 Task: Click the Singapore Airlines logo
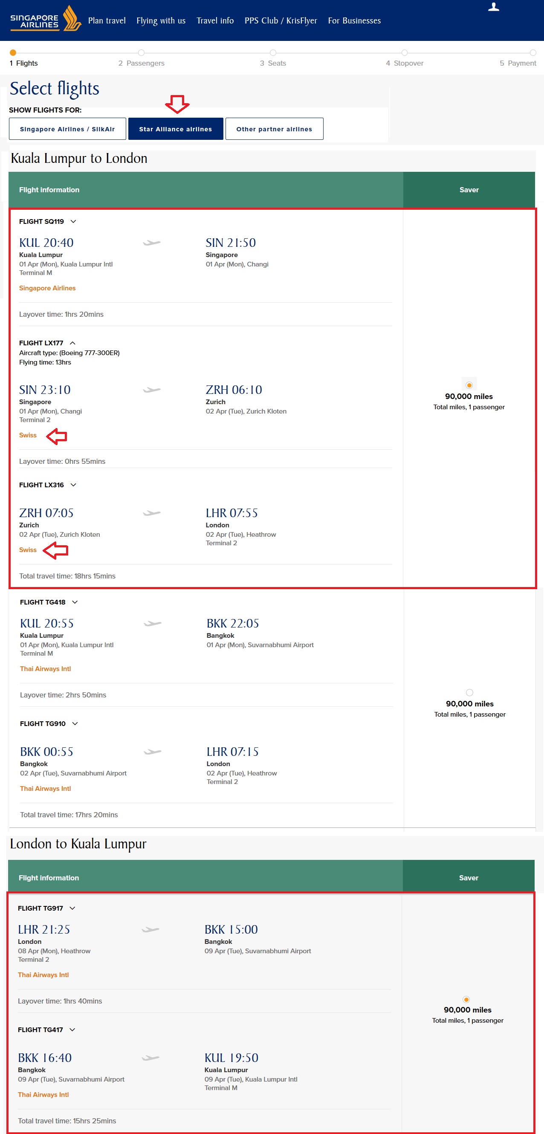pos(45,19)
